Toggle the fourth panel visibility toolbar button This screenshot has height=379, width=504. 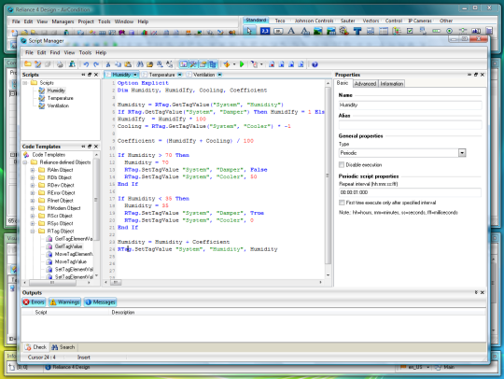pyautogui.click(x=213, y=64)
